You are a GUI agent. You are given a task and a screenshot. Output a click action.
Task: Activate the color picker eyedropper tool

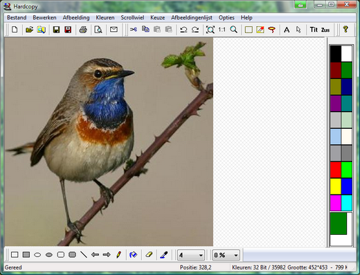[163, 255]
